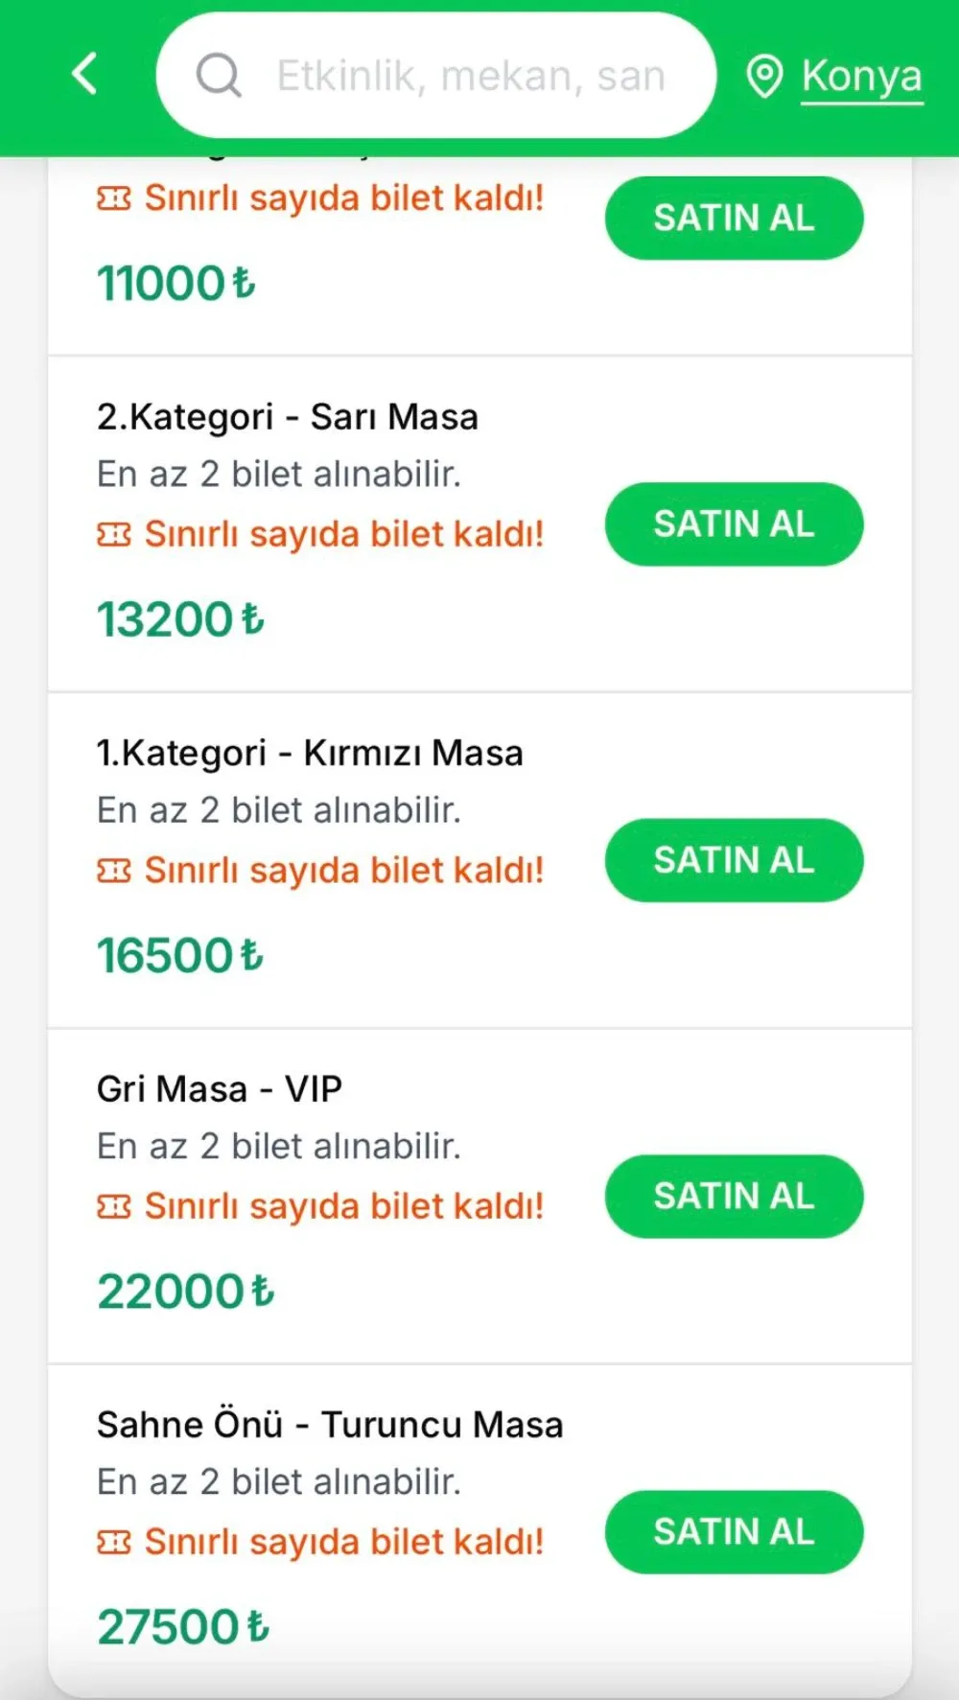The width and height of the screenshot is (959, 1700).
Task: Tap the Gri Masa - VIP title
Action: tap(220, 1088)
